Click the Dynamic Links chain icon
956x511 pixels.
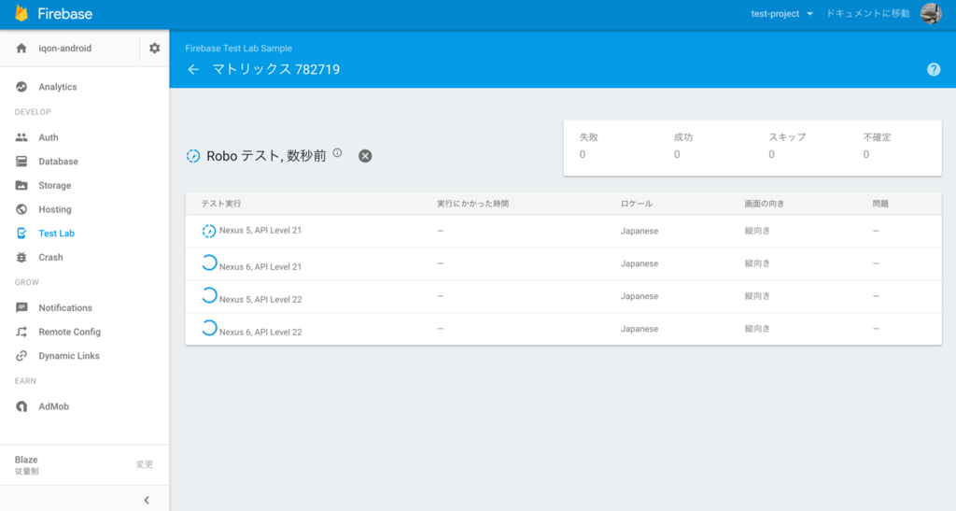[x=21, y=356]
